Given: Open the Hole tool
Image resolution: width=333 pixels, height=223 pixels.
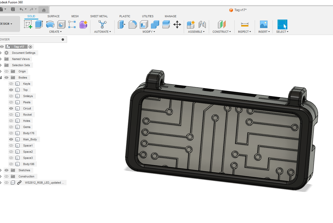Looking at the screenshot, I should click(61, 24).
